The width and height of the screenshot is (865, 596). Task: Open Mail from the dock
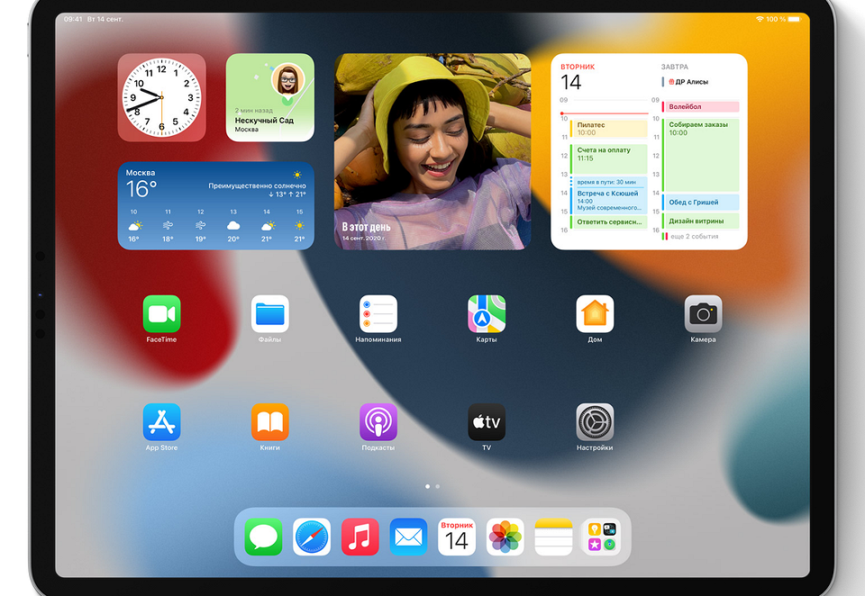pos(408,537)
